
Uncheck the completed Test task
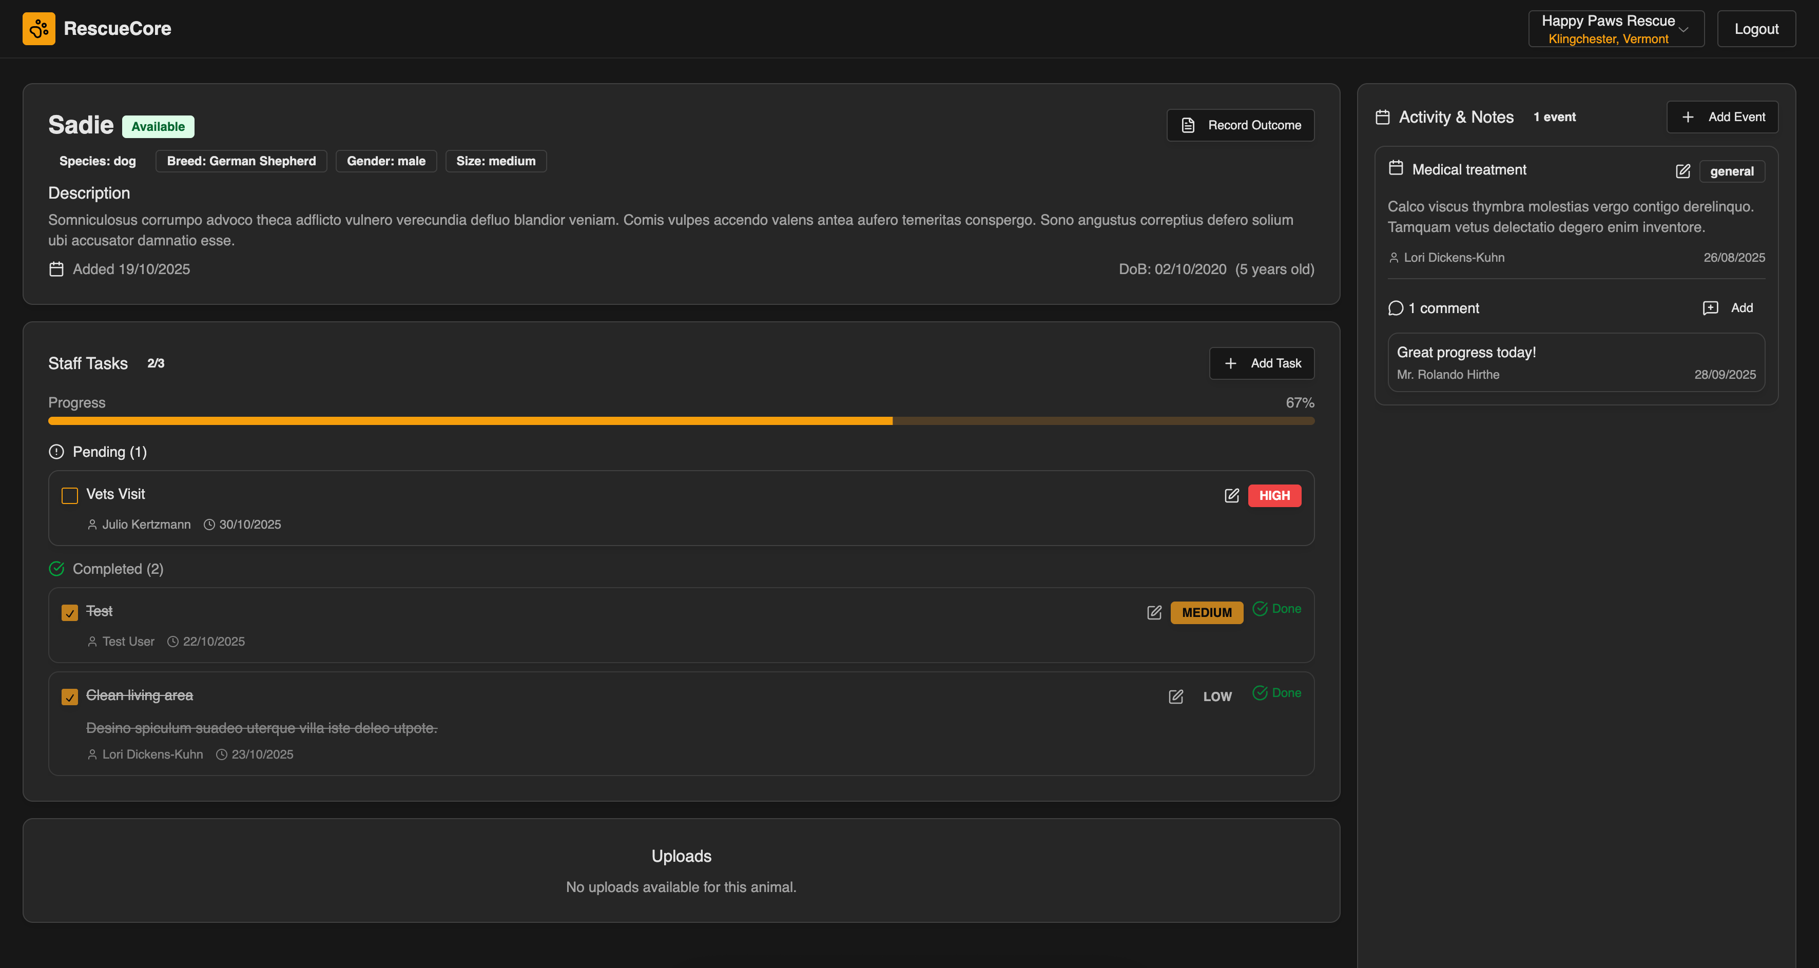pyautogui.click(x=69, y=612)
